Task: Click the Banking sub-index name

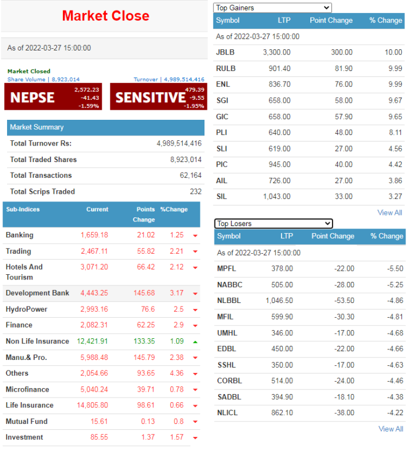Action: point(19,235)
